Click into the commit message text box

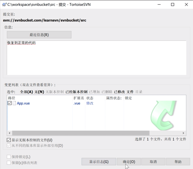(96, 57)
